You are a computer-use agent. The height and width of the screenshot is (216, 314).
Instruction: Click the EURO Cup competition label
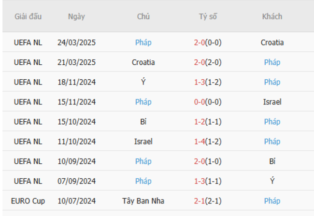tap(28, 201)
